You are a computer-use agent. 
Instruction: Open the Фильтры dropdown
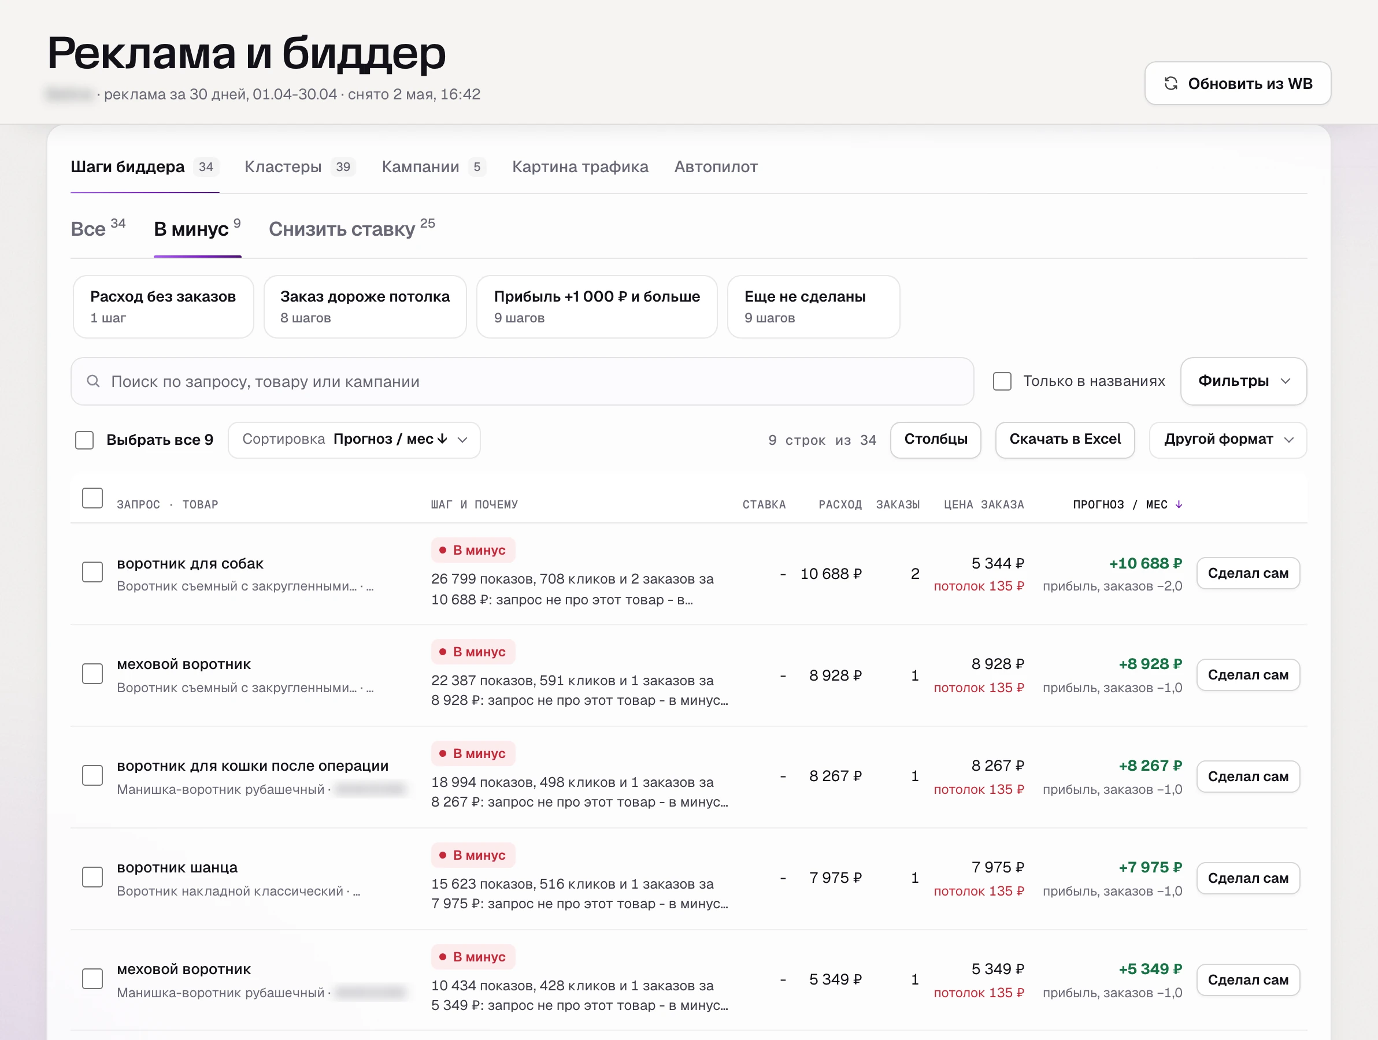click(1243, 381)
